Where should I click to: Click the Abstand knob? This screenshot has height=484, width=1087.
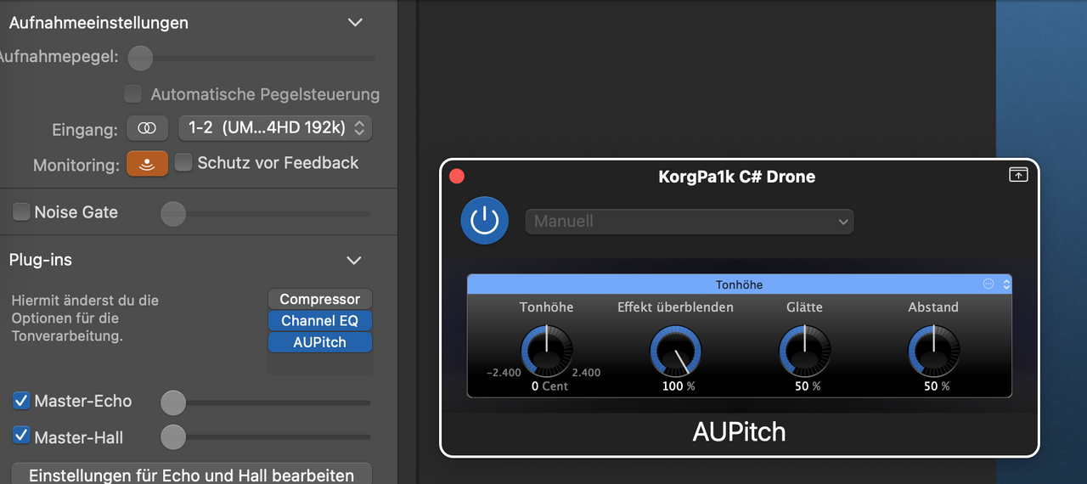click(x=933, y=351)
